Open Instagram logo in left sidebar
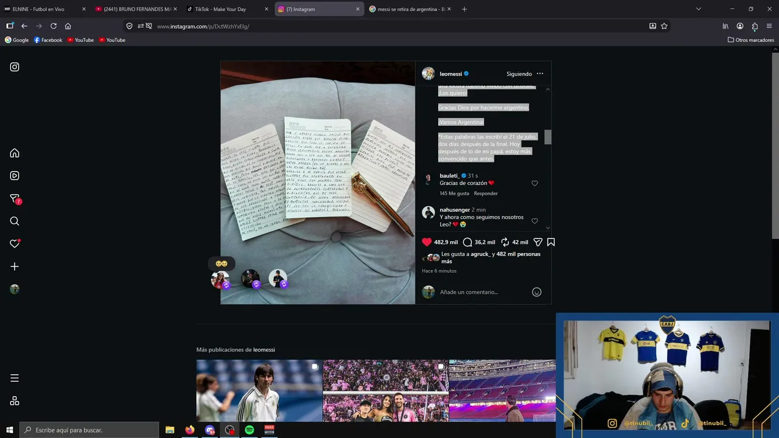Image resolution: width=779 pixels, height=438 pixels. click(x=15, y=67)
